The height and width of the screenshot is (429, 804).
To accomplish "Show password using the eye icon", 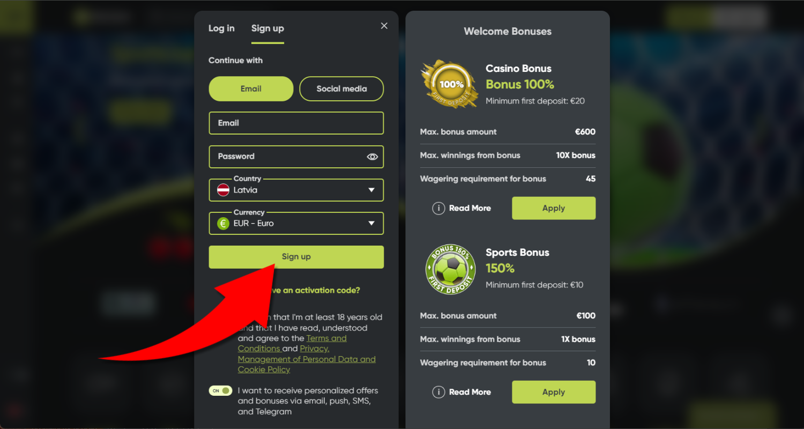I will 373,157.
